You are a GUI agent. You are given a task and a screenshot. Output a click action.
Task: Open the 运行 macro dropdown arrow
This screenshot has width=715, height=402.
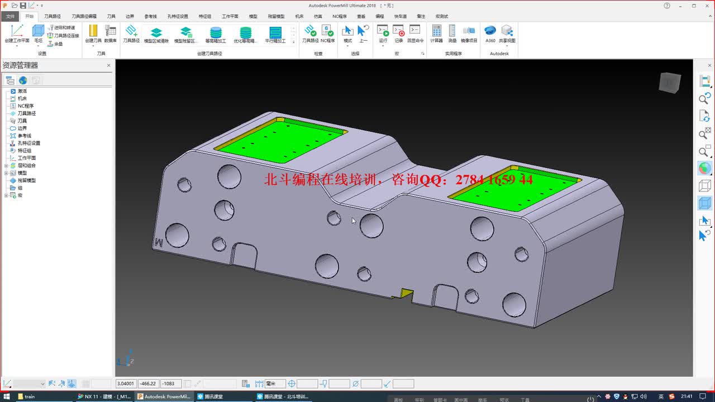383,46
